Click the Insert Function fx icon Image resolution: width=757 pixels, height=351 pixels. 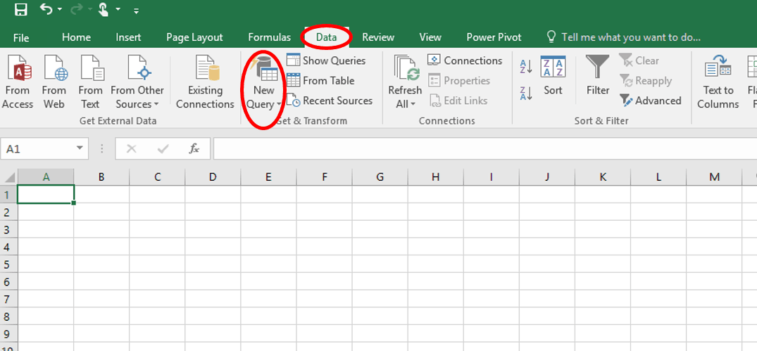194,149
